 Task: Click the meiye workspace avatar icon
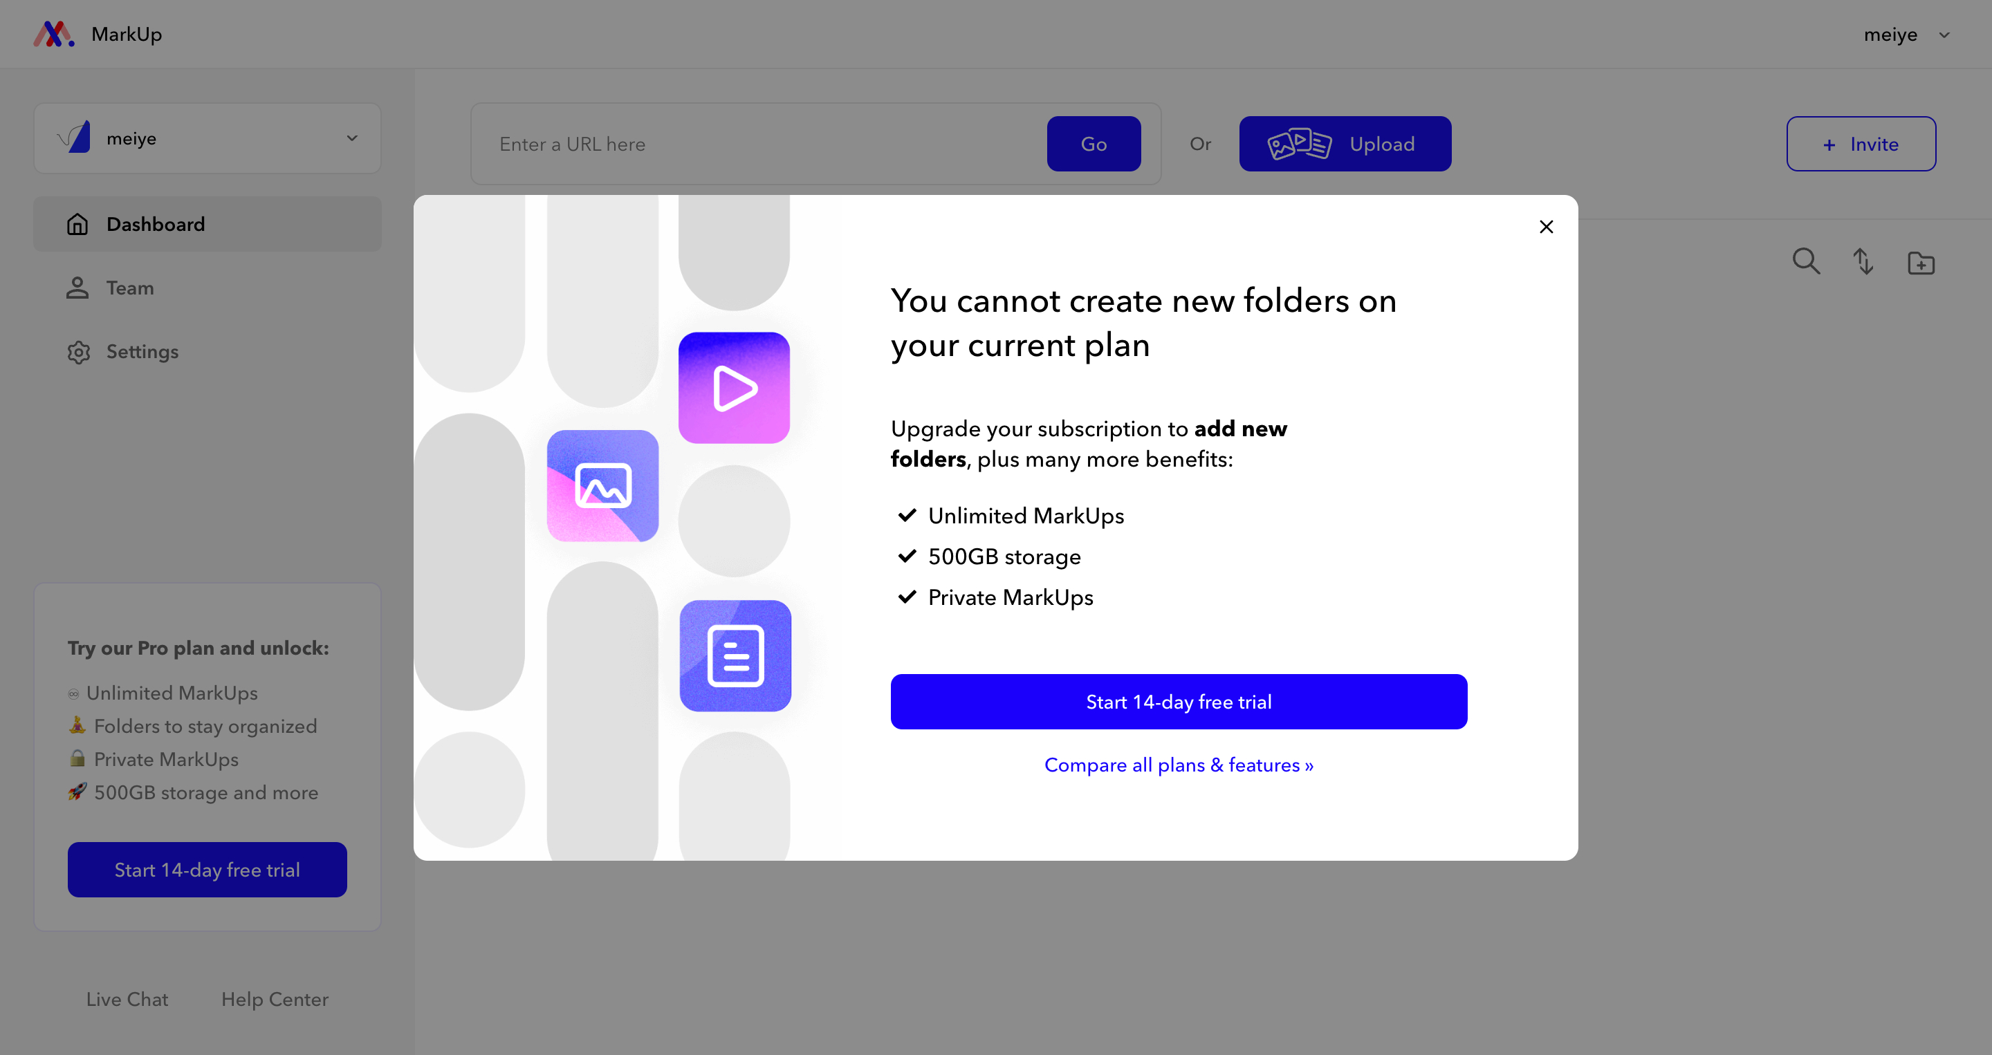coord(74,138)
